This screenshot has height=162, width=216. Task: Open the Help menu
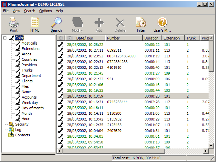tap(59, 11)
